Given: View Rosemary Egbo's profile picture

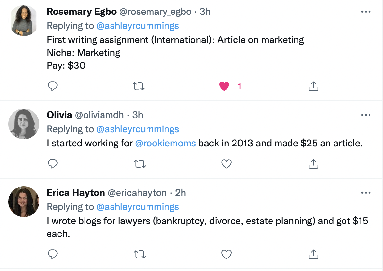Looking at the screenshot, I should [x=23, y=21].
